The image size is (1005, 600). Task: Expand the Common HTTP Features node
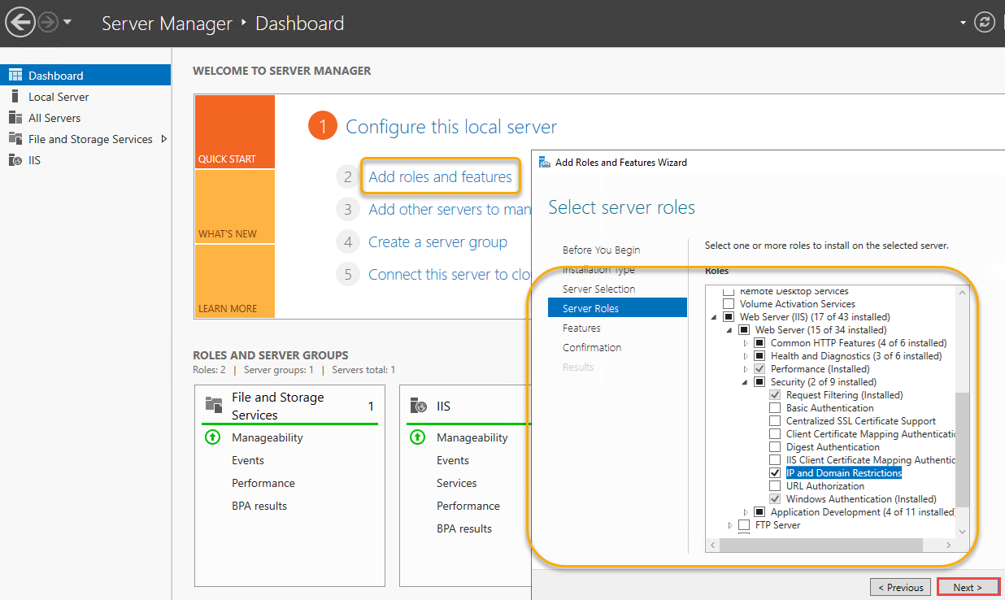746,343
